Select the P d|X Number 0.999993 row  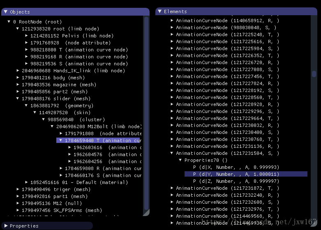click(x=236, y=167)
